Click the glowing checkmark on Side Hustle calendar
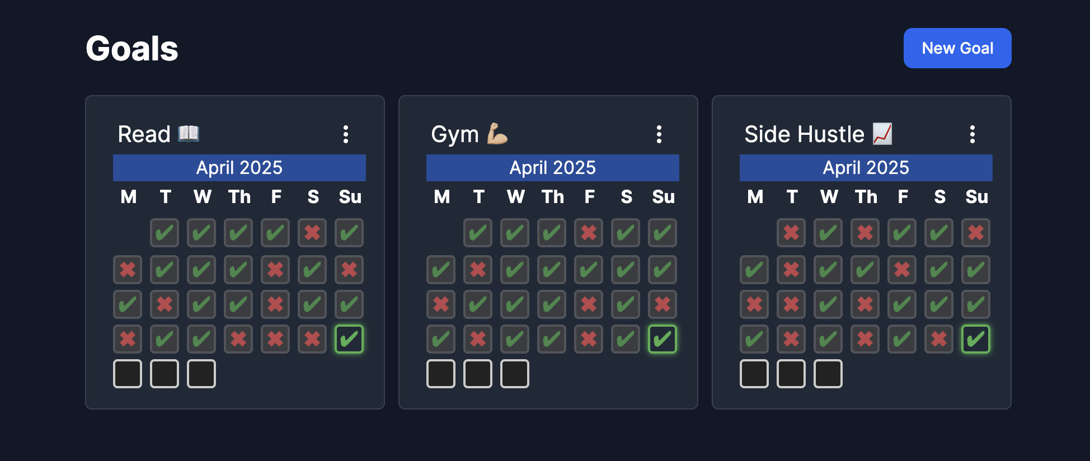Viewport: 1090px width, 461px height. [976, 338]
